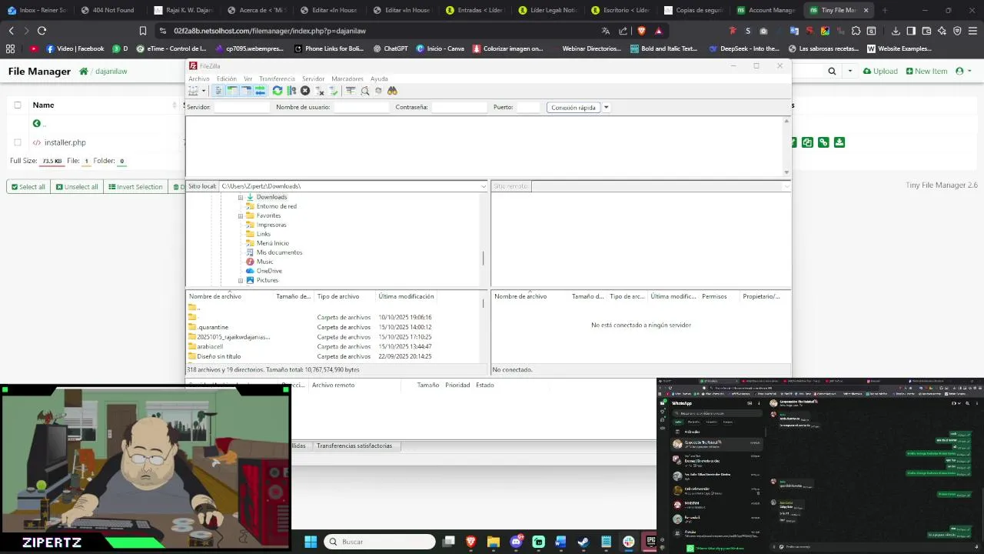Click the Conexión rápida button
This screenshot has width=984, height=554.
(x=573, y=108)
